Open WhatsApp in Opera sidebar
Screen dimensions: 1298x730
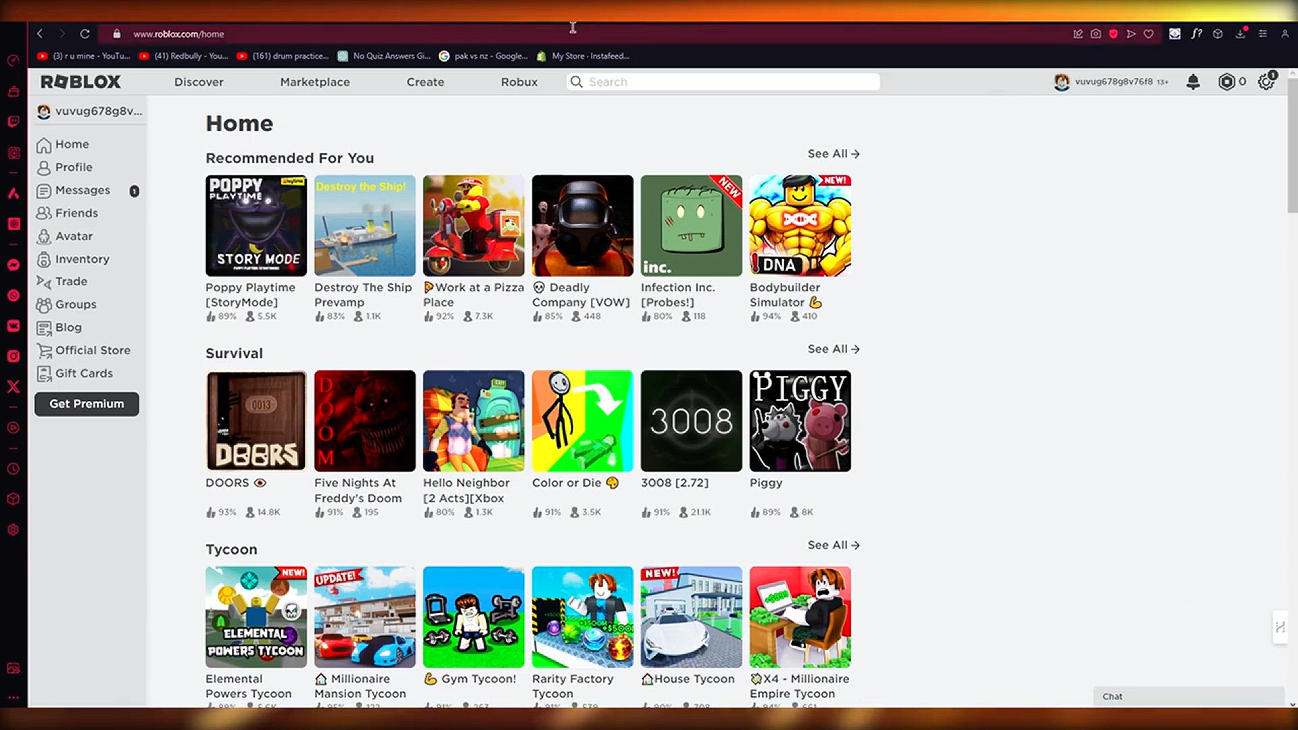tap(14, 295)
